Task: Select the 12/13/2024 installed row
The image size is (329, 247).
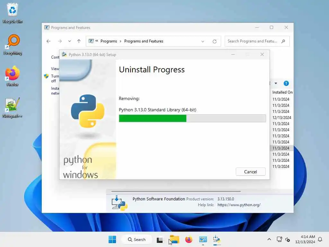Action: pyautogui.click(x=281, y=118)
